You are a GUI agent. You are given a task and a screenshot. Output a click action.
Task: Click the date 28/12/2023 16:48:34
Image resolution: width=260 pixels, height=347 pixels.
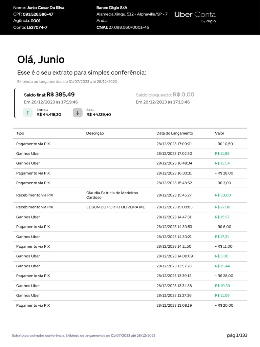pyautogui.click(x=174, y=163)
